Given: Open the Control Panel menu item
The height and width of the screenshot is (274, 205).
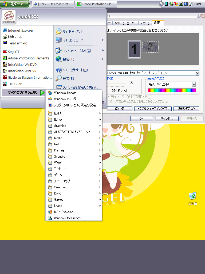Looking at the screenshot, I should (76, 51).
